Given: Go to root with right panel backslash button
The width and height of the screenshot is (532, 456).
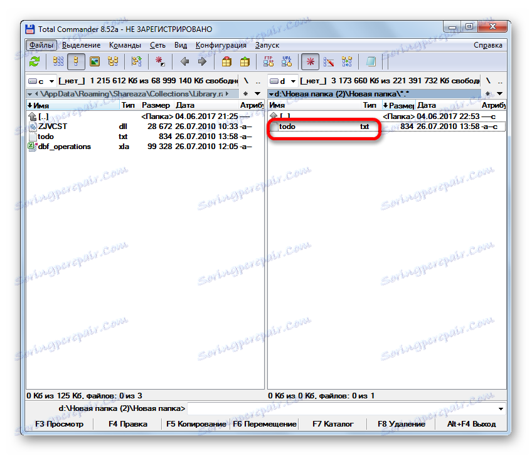Looking at the screenshot, I should (488, 81).
